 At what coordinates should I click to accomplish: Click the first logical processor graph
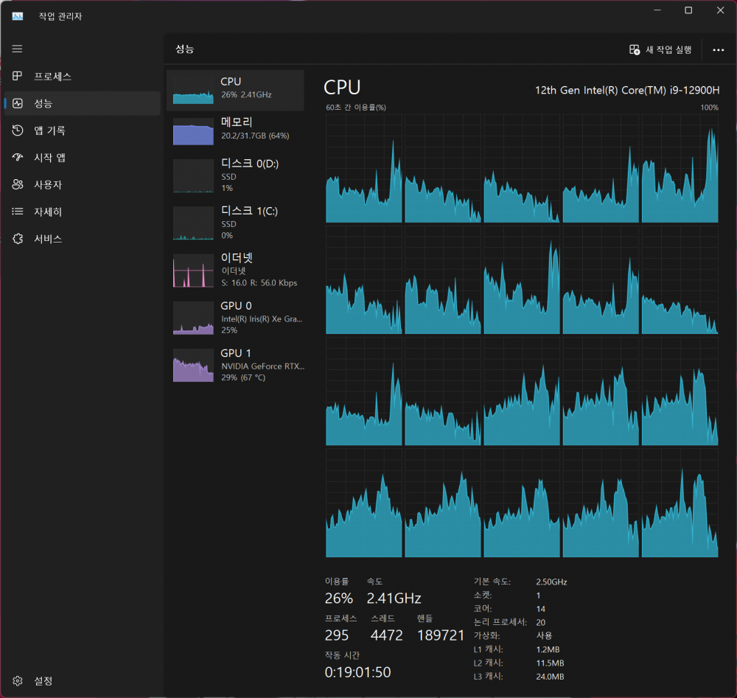tap(364, 169)
